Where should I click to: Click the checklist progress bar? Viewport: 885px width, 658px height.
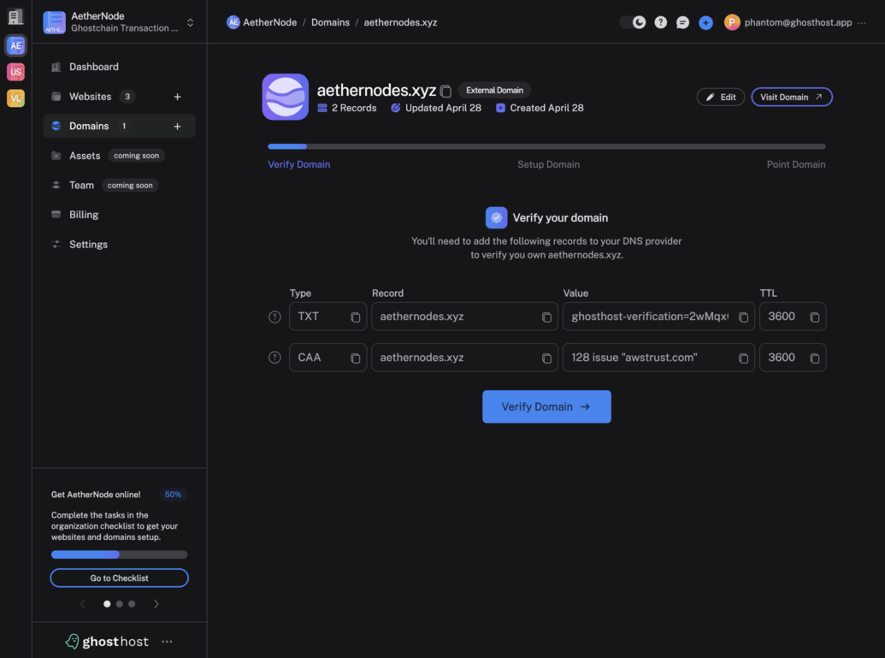[x=119, y=554]
